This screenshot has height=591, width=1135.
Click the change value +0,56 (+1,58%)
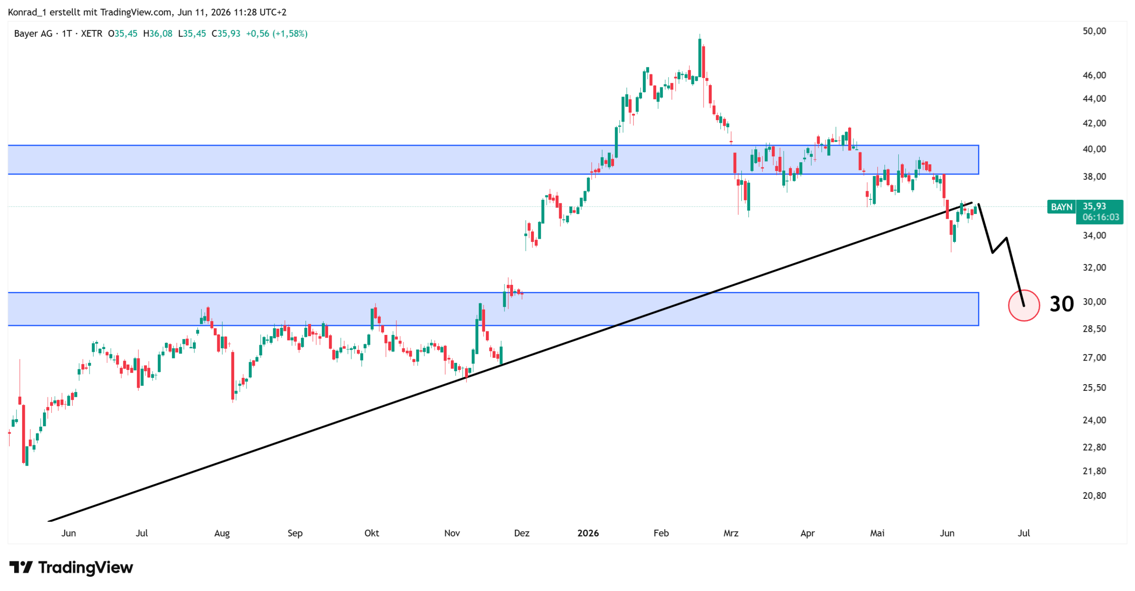[x=277, y=34]
